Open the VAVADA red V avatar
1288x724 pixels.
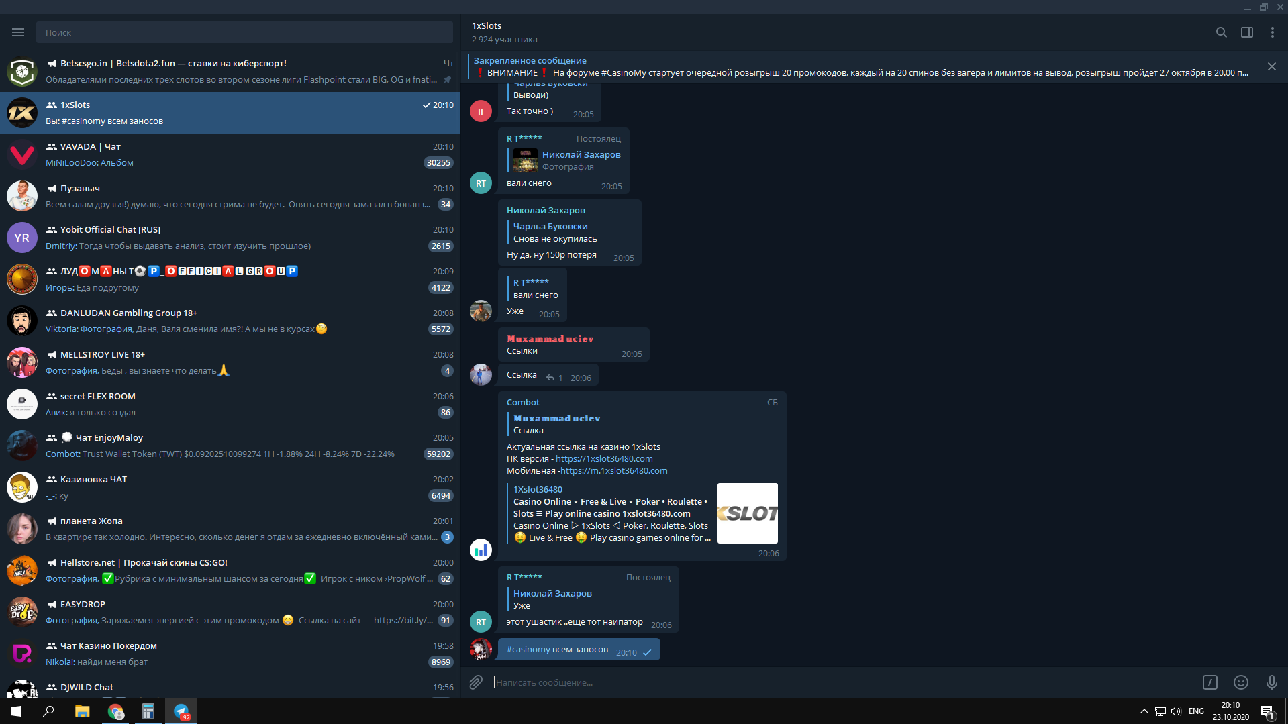22,154
